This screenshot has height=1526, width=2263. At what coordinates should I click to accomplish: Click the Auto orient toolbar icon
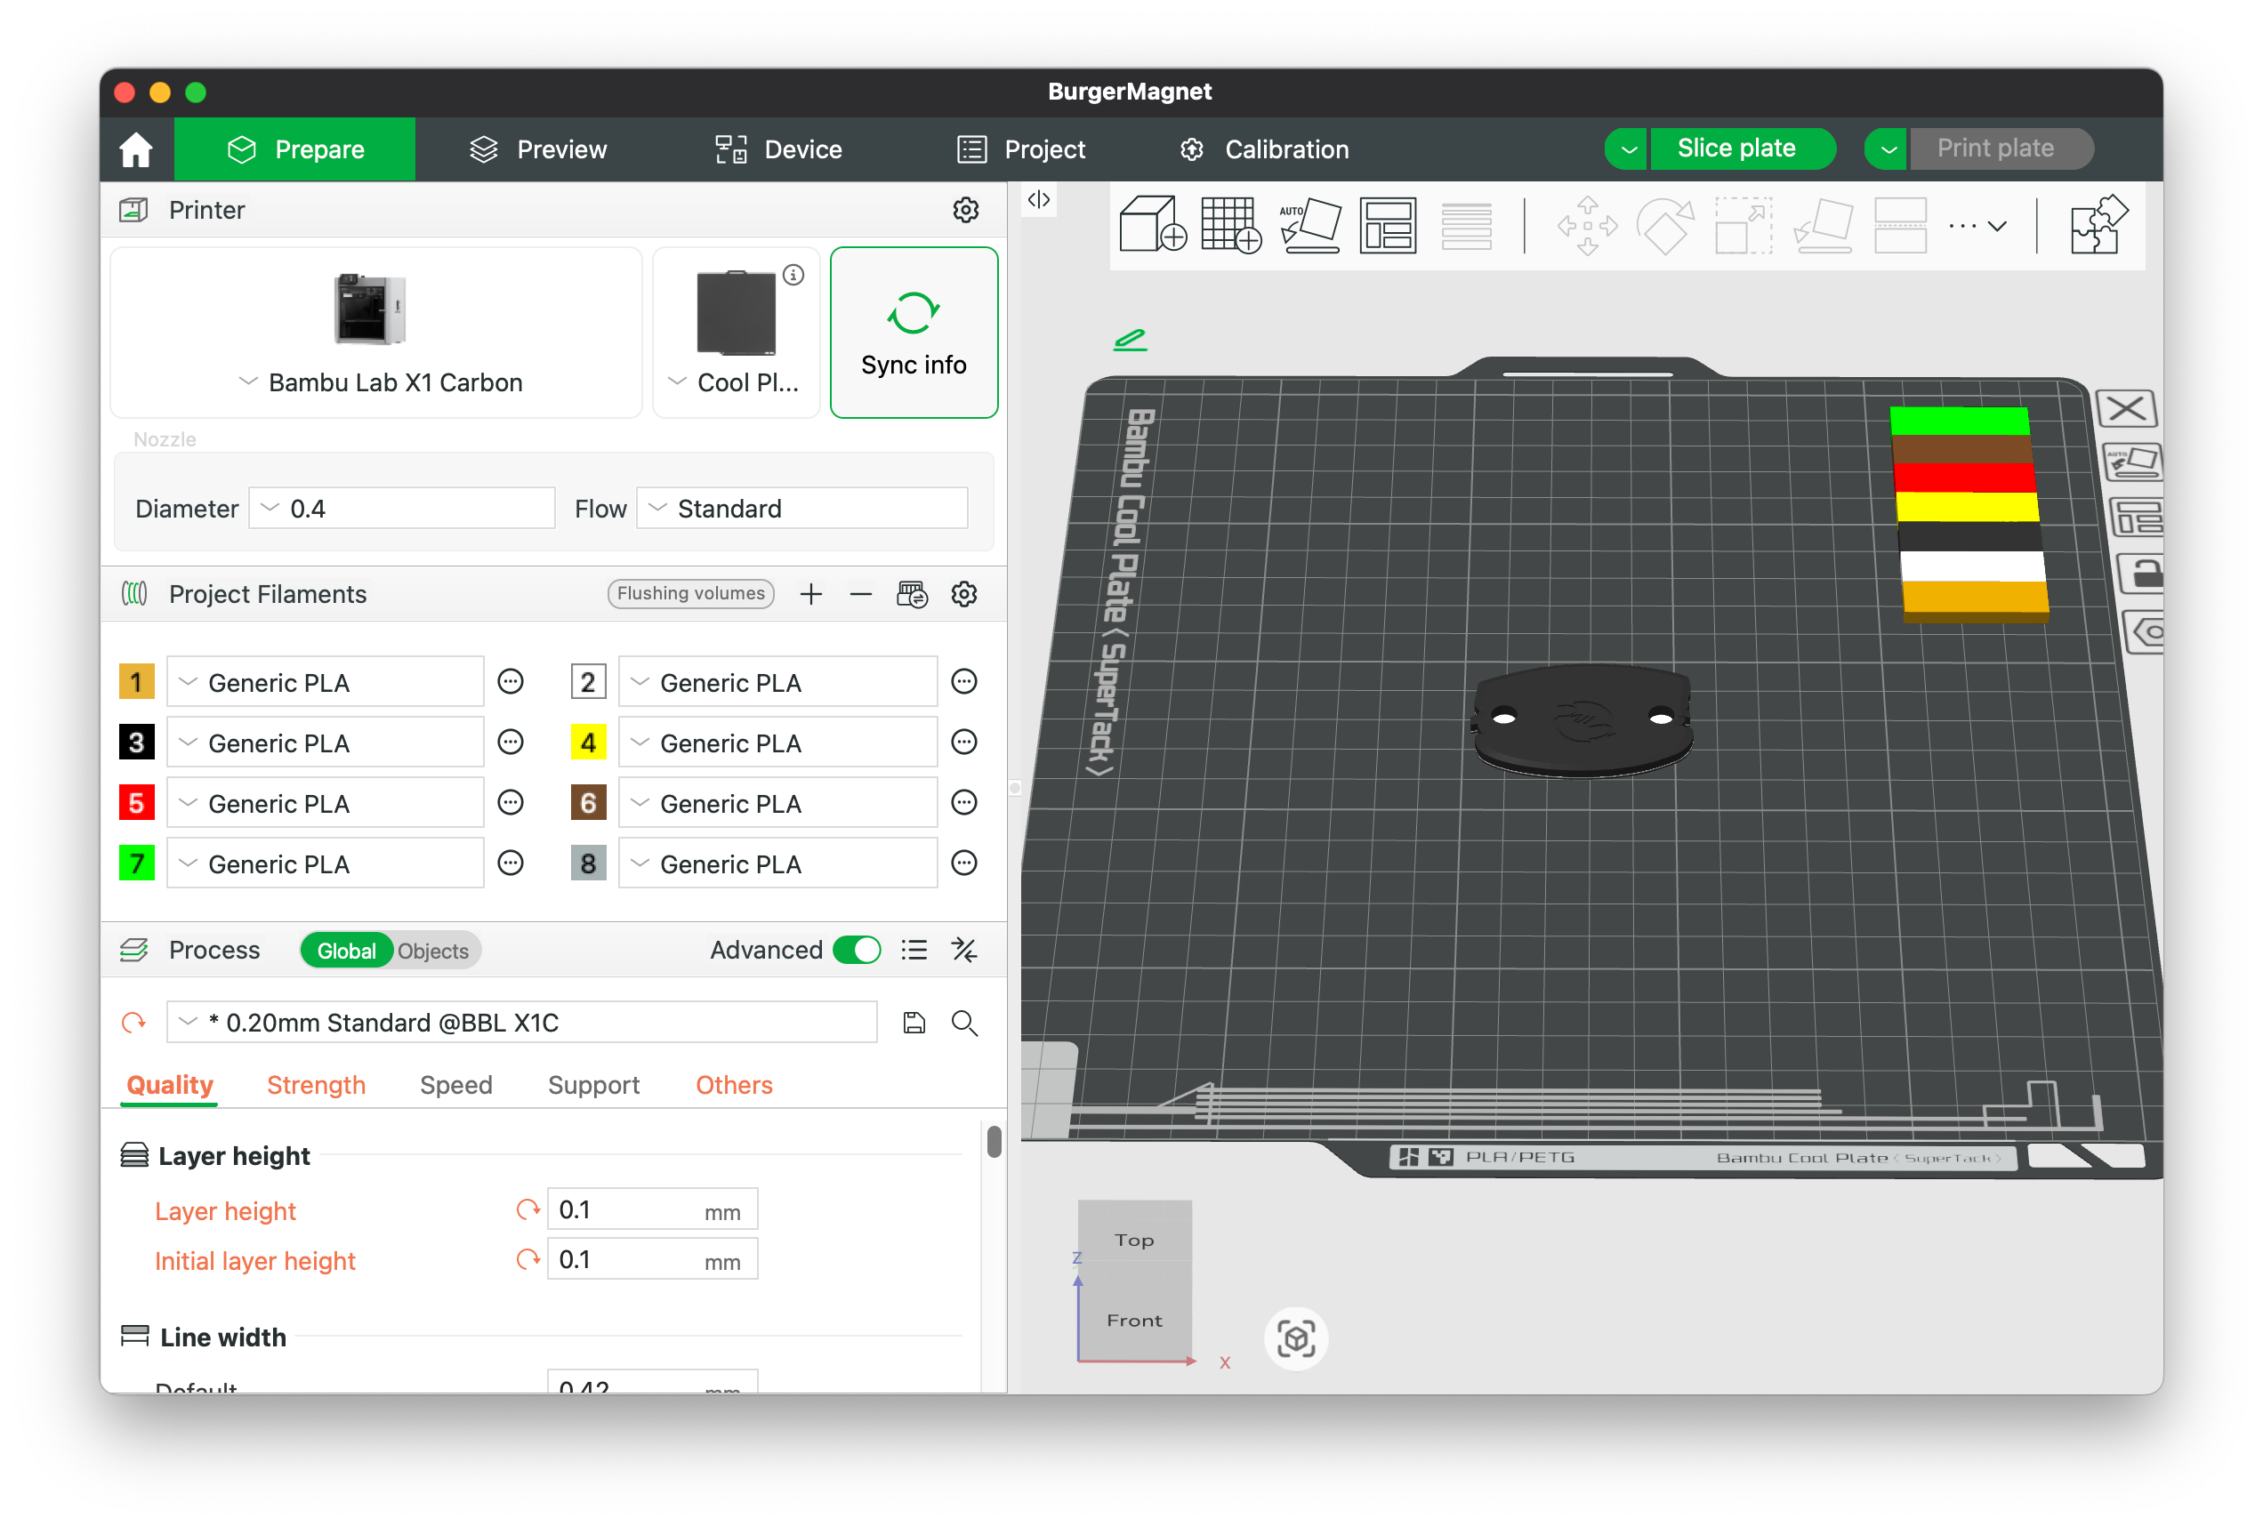click(1309, 225)
